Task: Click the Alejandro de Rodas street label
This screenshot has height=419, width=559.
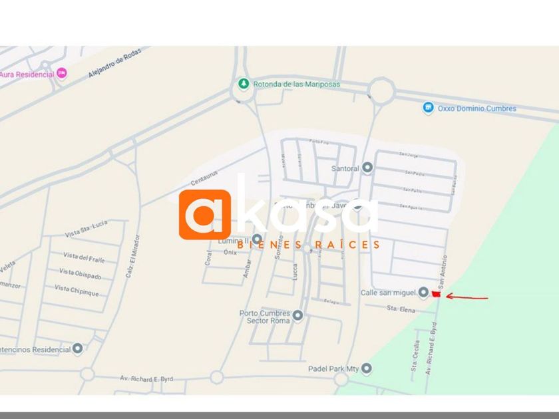Action: (x=114, y=63)
